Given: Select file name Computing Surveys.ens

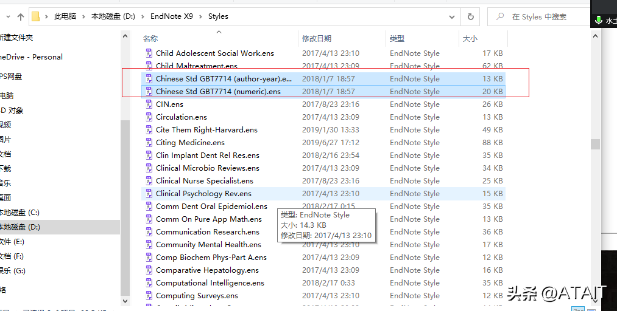Looking at the screenshot, I should click(x=197, y=296).
